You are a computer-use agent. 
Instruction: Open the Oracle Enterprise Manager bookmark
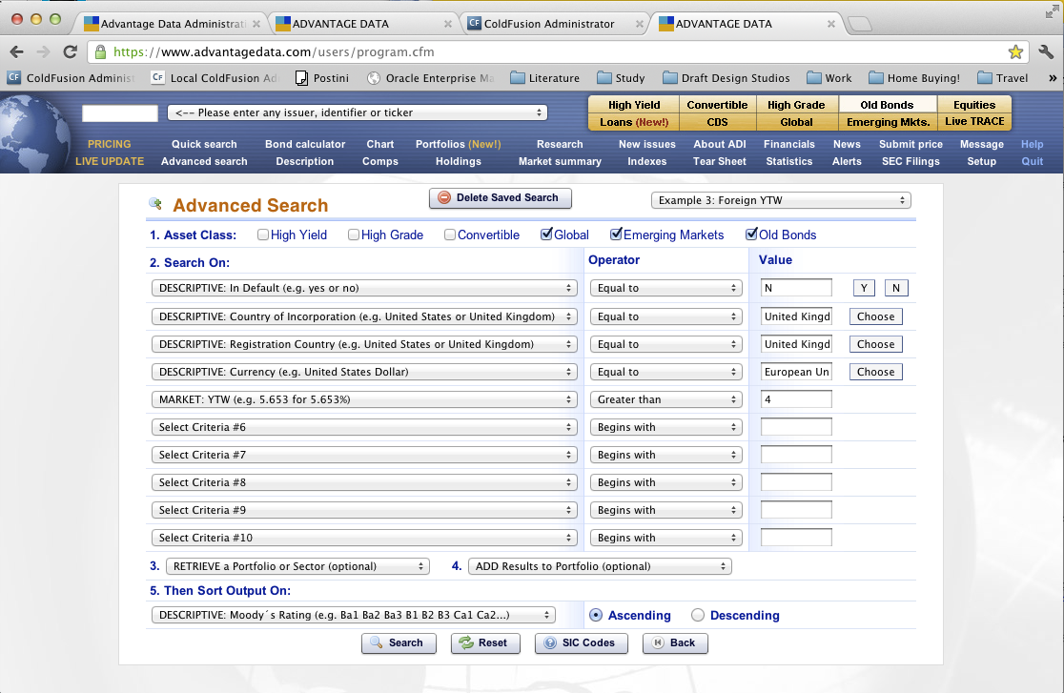point(430,78)
